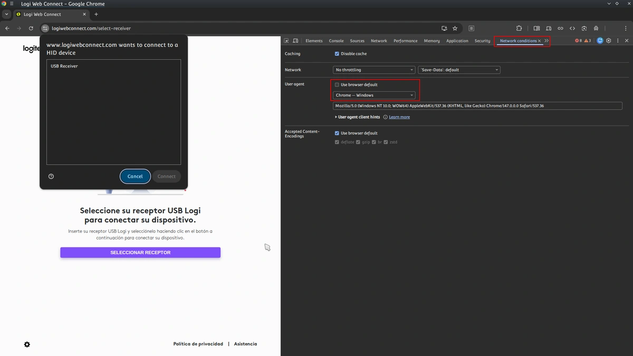The height and width of the screenshot is (356, 633).
Task: Toggle the device toolbar in DevTools
Action: 295,40
